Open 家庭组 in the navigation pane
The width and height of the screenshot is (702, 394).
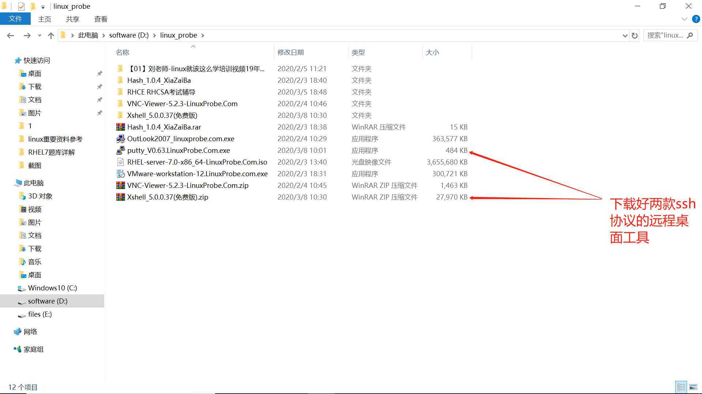33,349
